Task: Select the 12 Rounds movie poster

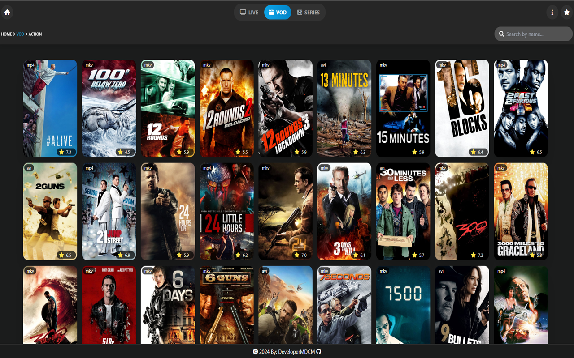Action: point(168,108)
